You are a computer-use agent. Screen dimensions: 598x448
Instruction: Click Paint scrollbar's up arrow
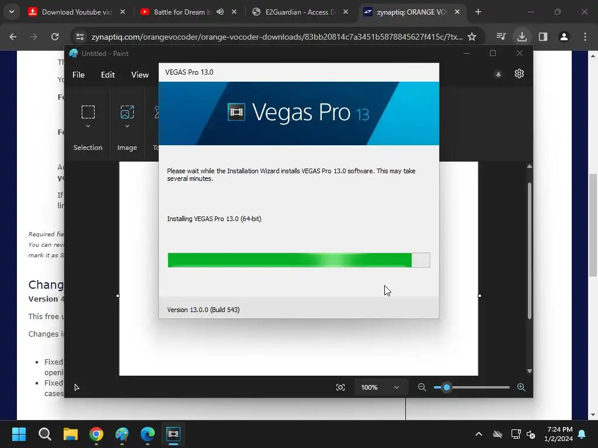pos(529,166)
